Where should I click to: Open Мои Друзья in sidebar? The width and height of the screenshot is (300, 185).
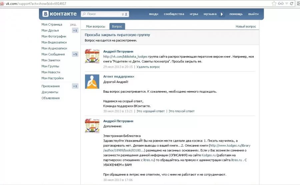click(x=50, y=30)
